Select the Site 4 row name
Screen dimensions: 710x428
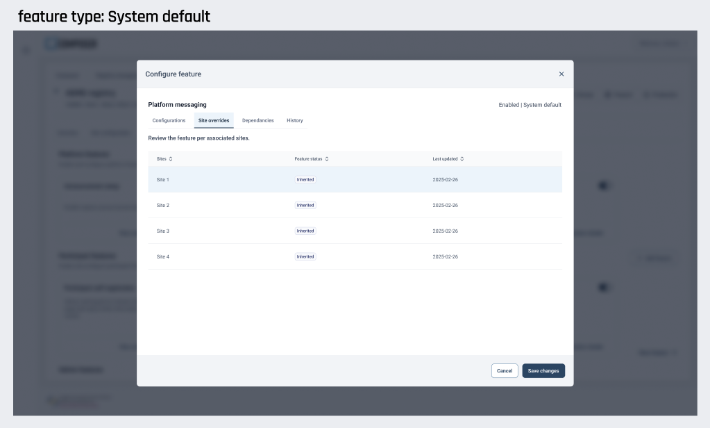pyautogui.click(x=162, y=256)
